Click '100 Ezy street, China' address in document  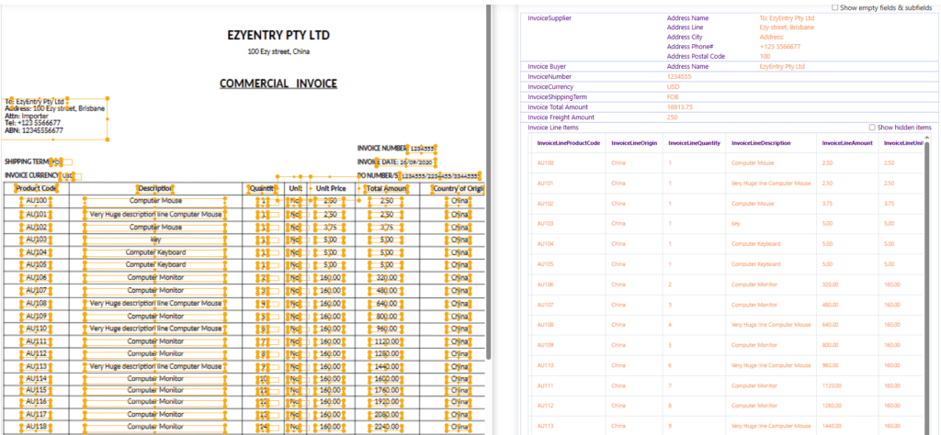click(278, 52)
